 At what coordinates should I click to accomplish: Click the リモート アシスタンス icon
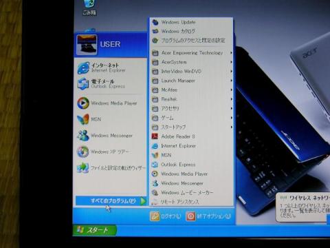155,202
